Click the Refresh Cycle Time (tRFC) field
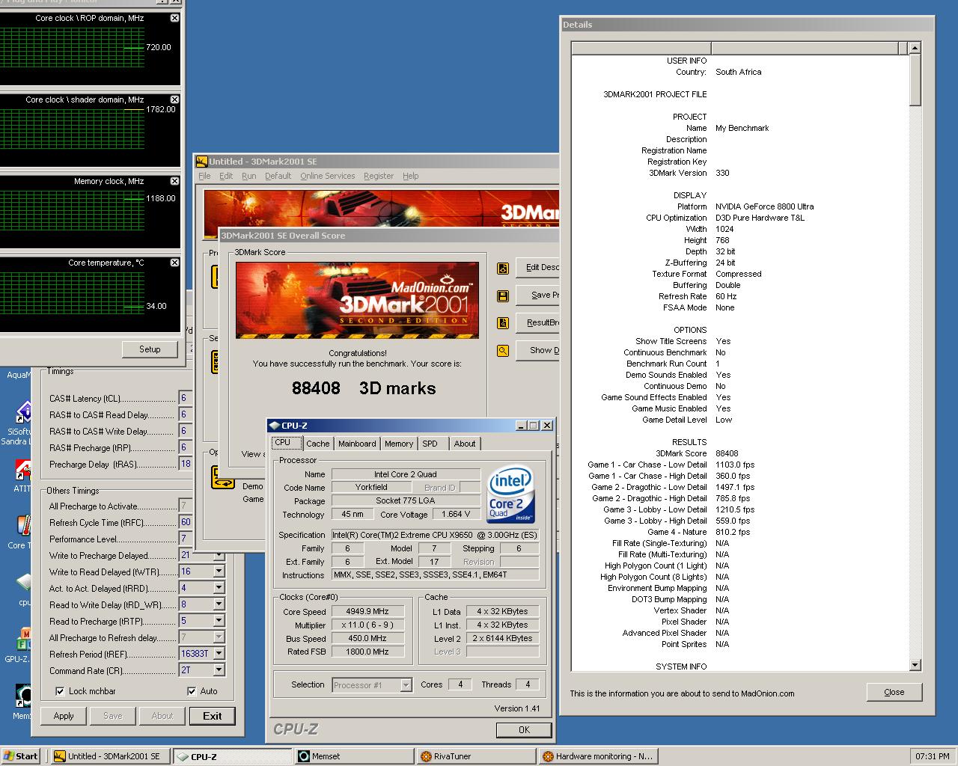The image size is (958, 766). tap(185, 522)
